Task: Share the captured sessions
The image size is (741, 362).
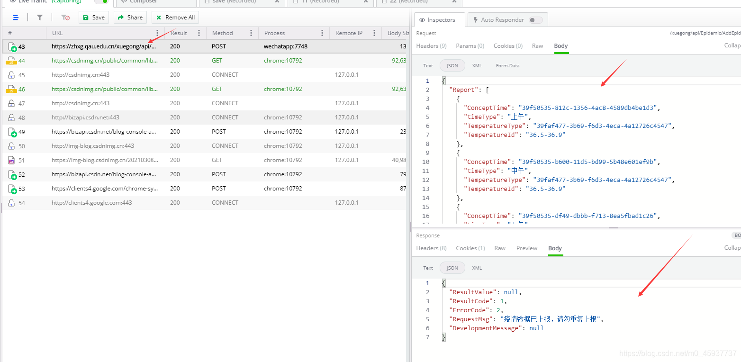Action: (130, 18)
